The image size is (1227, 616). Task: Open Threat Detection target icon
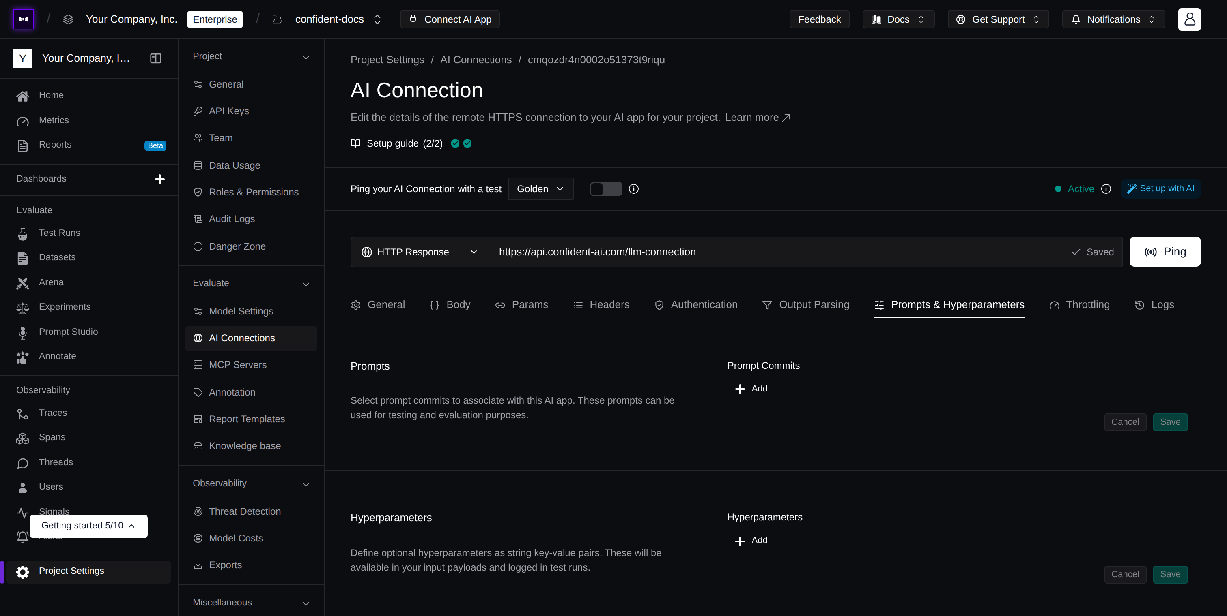198,511
